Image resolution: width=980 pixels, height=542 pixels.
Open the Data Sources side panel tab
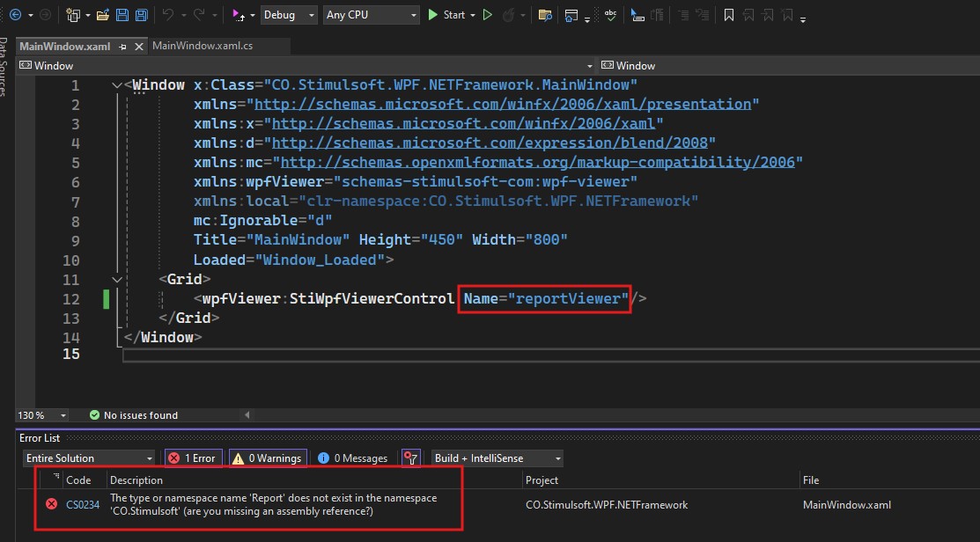tap(4, 66)
